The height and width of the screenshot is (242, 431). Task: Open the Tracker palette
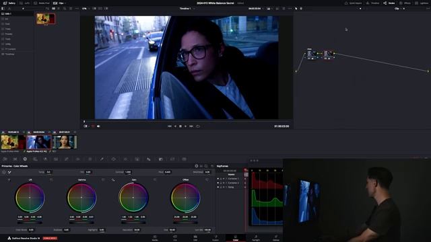point(126,159)
